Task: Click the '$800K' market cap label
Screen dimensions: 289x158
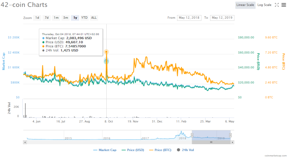Action: [x=15, y=83]
